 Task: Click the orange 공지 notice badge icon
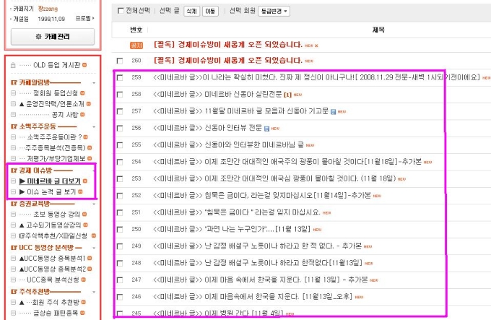coord(136,46)
